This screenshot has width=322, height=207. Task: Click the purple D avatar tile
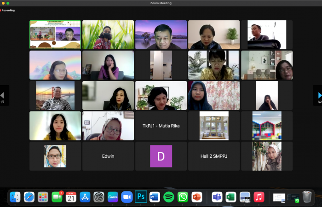pyautogui.click(x=161, y=156)
